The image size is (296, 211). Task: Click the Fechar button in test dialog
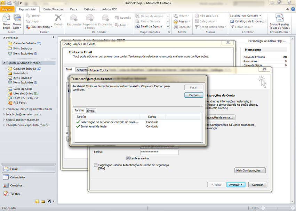194,95
